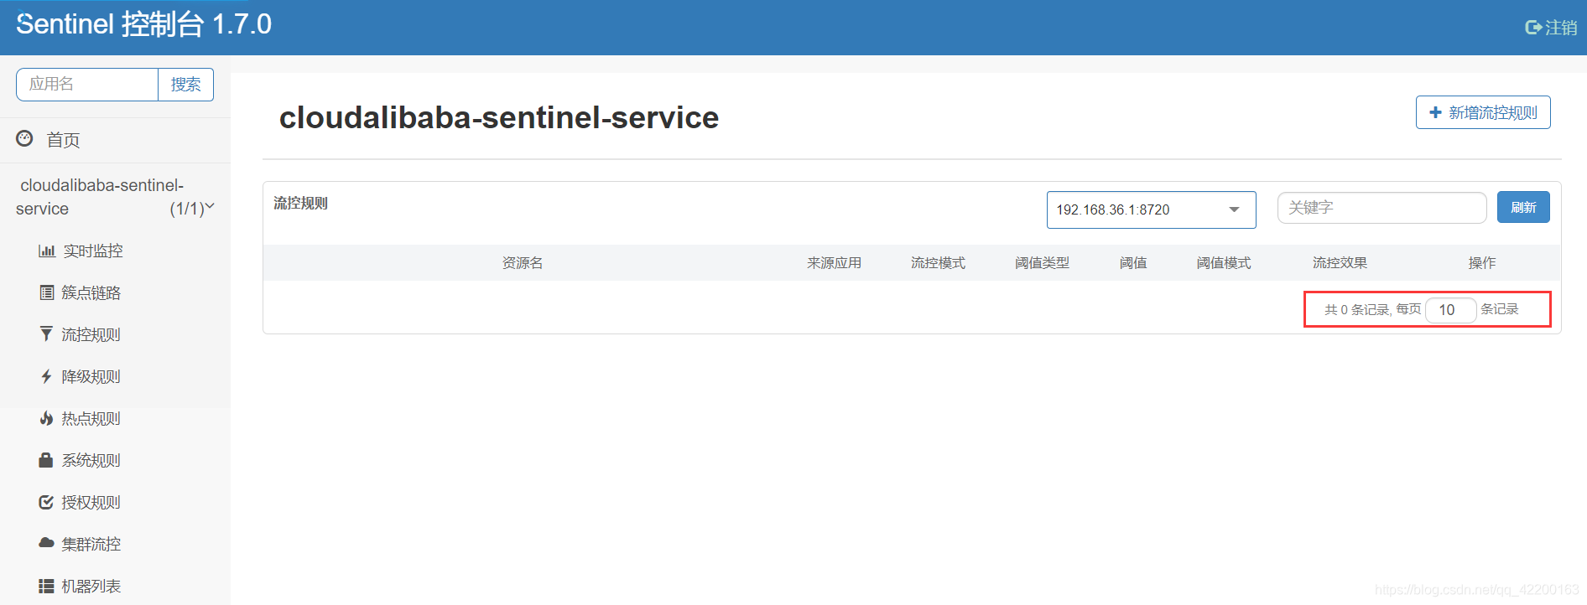This screenshot has height=605, width=1587.
Task: Collapse the cloudalibaba-sentinel-service app chevron
Action: point(210,206)
